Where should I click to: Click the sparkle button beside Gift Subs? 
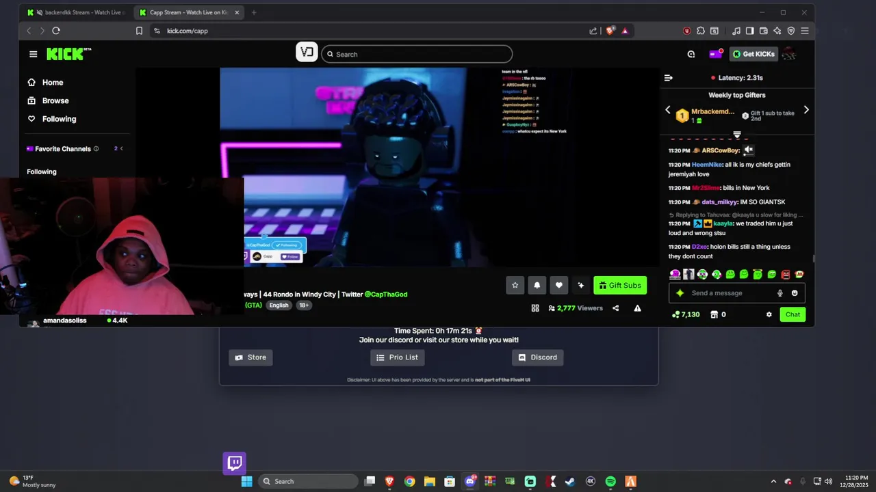(x=580, y=285)
